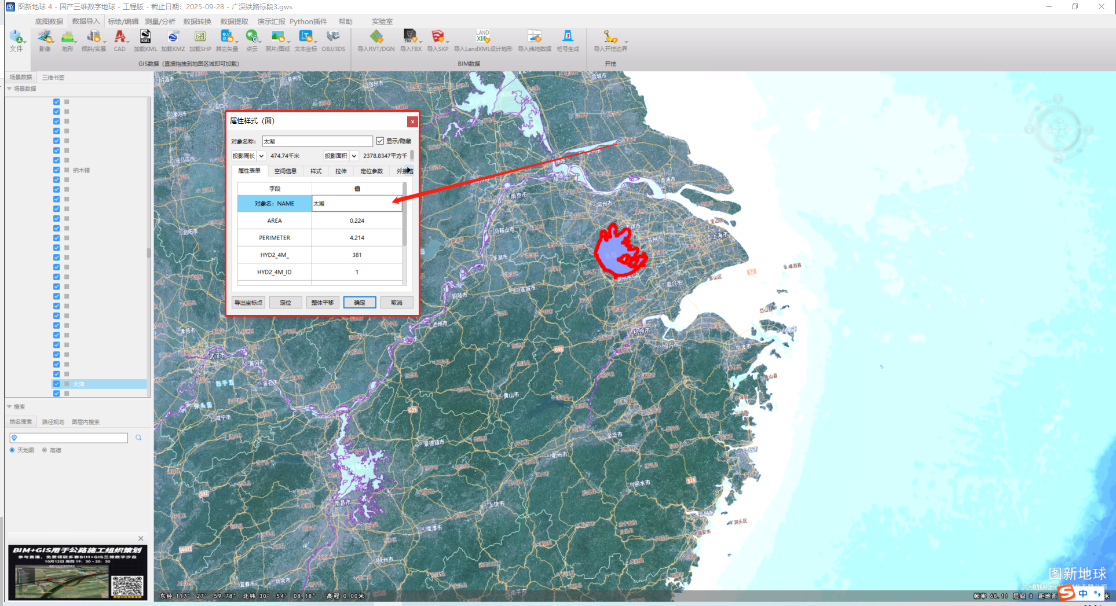Open the 文件 dropdown arrow
The image size is (1116, 606).
[25, 42]
